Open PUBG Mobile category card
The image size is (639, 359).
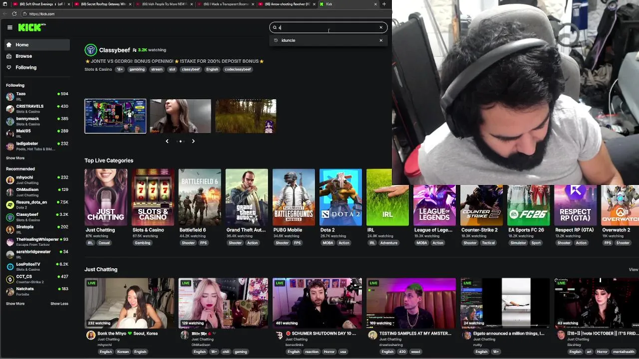294,197
